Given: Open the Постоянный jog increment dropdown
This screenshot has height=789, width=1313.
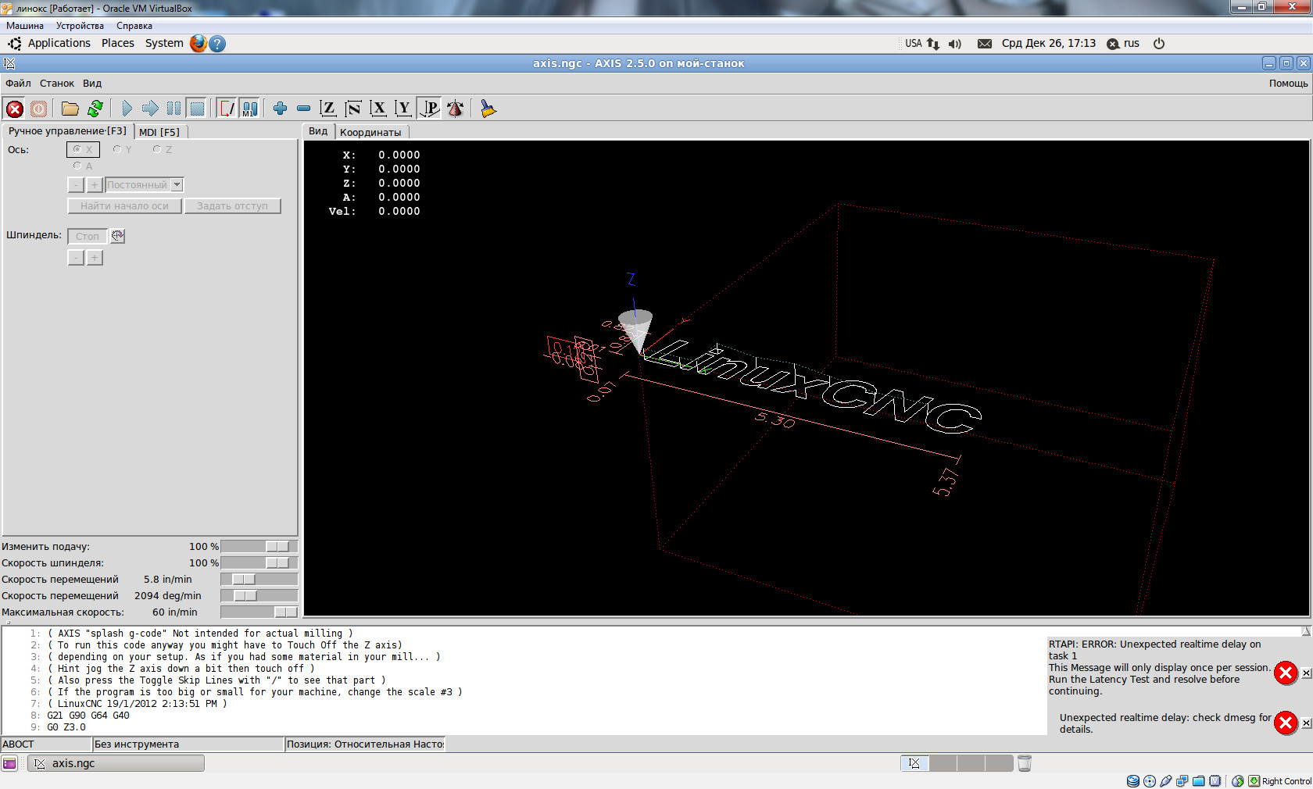Looking at the screenshot, I should 145,185.
